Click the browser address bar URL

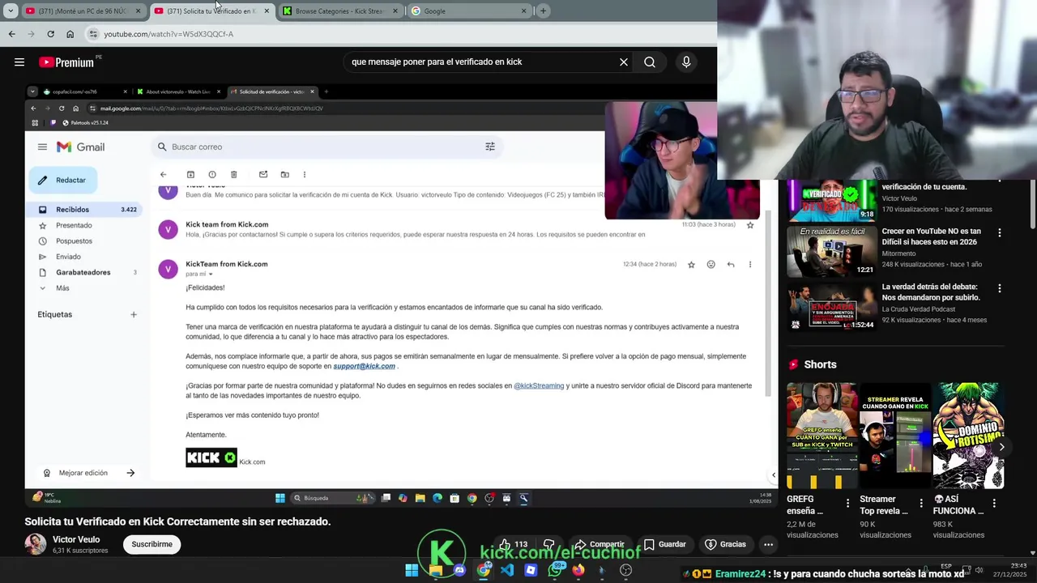(x=169, y=34)
